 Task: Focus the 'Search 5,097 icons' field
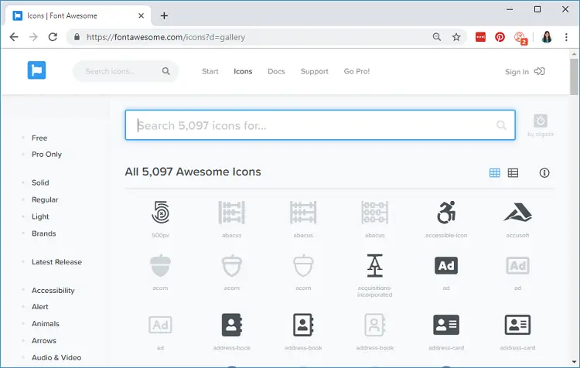320,125
